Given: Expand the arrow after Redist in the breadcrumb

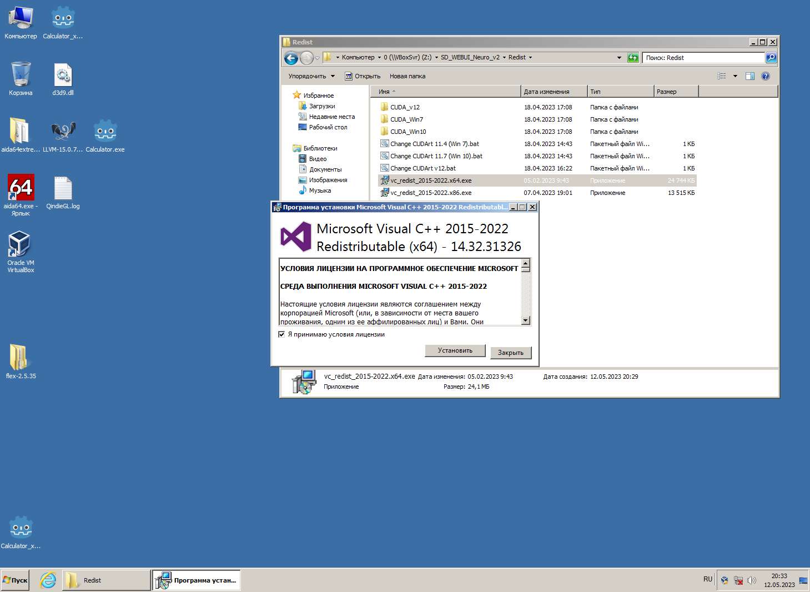Looking at the screenshot, I should click(x=530, y=57).
